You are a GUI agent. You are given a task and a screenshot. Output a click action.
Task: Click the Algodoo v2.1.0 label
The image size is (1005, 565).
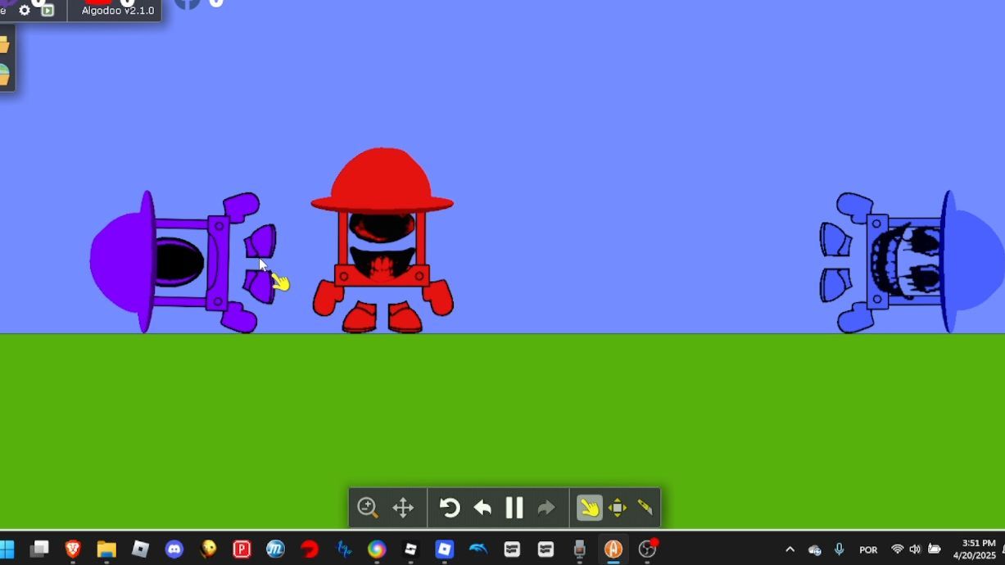117,11
